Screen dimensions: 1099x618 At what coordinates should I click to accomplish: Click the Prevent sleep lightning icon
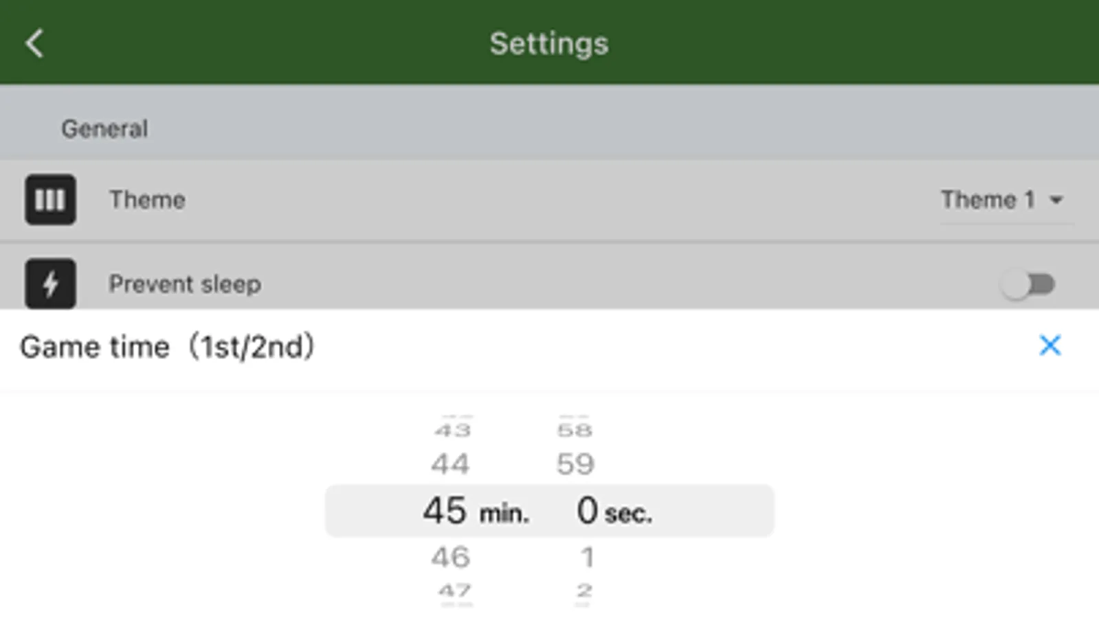tap(50, 284)
